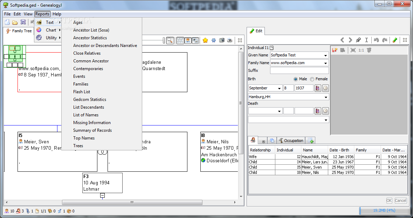Toggle the person icon in tree toolbar
The width and height of the screenshot is (413, 218).
(x=188, y=40)
